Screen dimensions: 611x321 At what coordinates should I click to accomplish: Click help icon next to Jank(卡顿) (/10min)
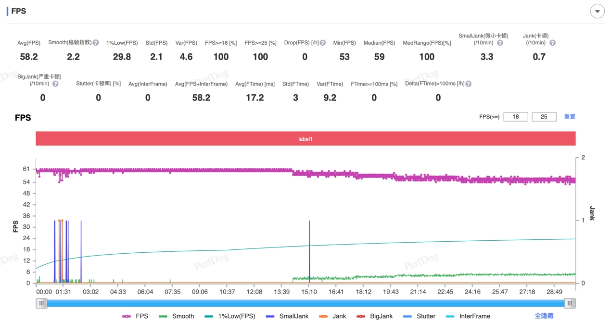[x=552, y=43]
